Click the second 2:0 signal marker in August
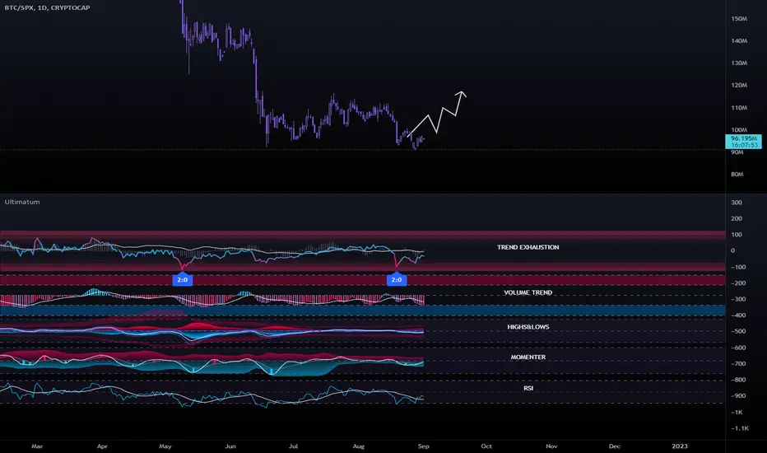Screen dimensions: 767x453 [396, 279]
